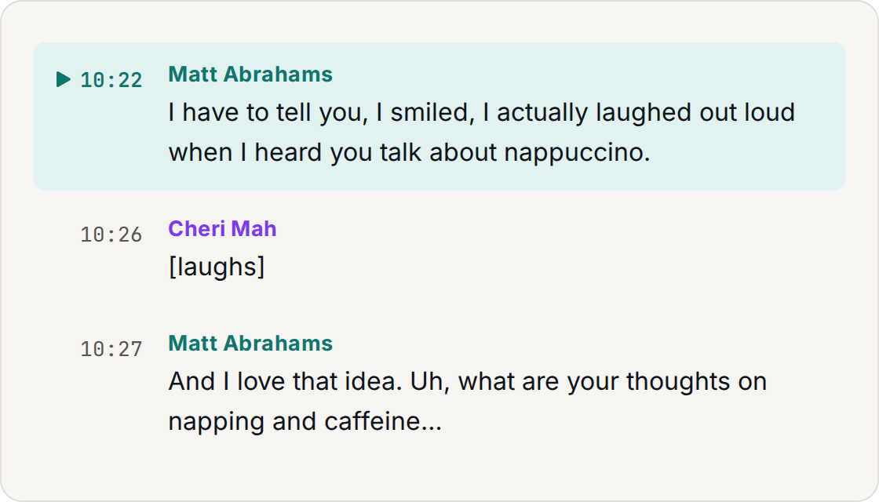Image resolution: width=879 pixels, height=502 pixels.
Task: Jump to the 10:22 timestamp
Action: (x=111, y=80)
